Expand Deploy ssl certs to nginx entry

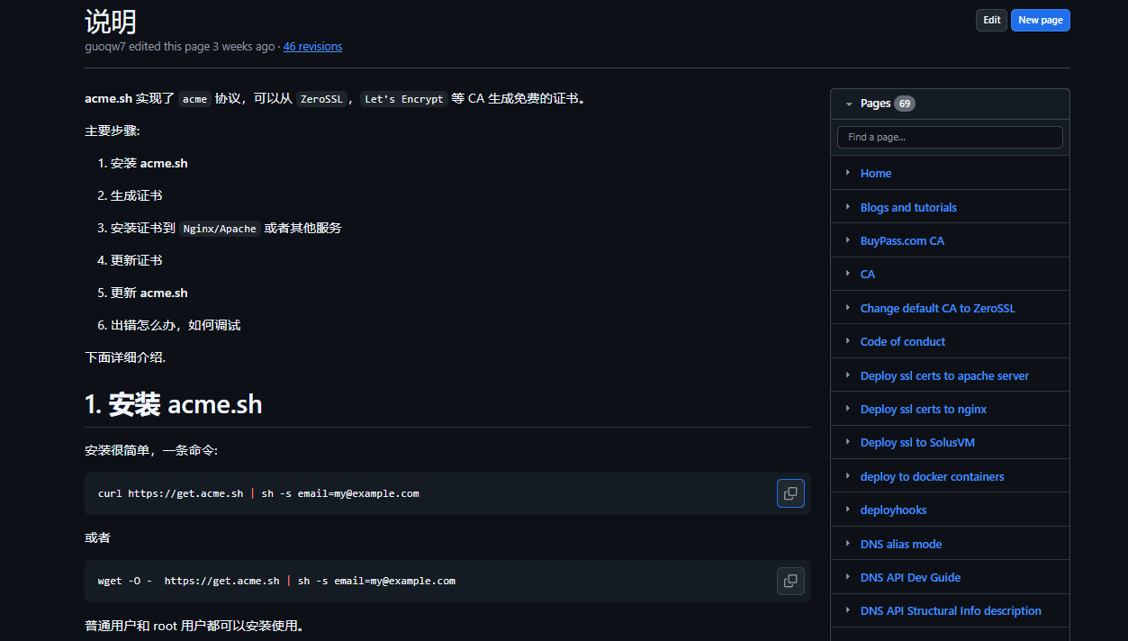click(848, 409)
